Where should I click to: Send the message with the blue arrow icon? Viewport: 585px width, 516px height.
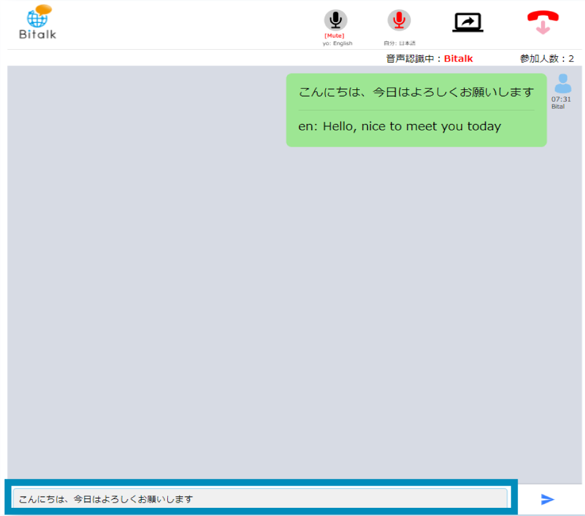(x=547, y=499)
